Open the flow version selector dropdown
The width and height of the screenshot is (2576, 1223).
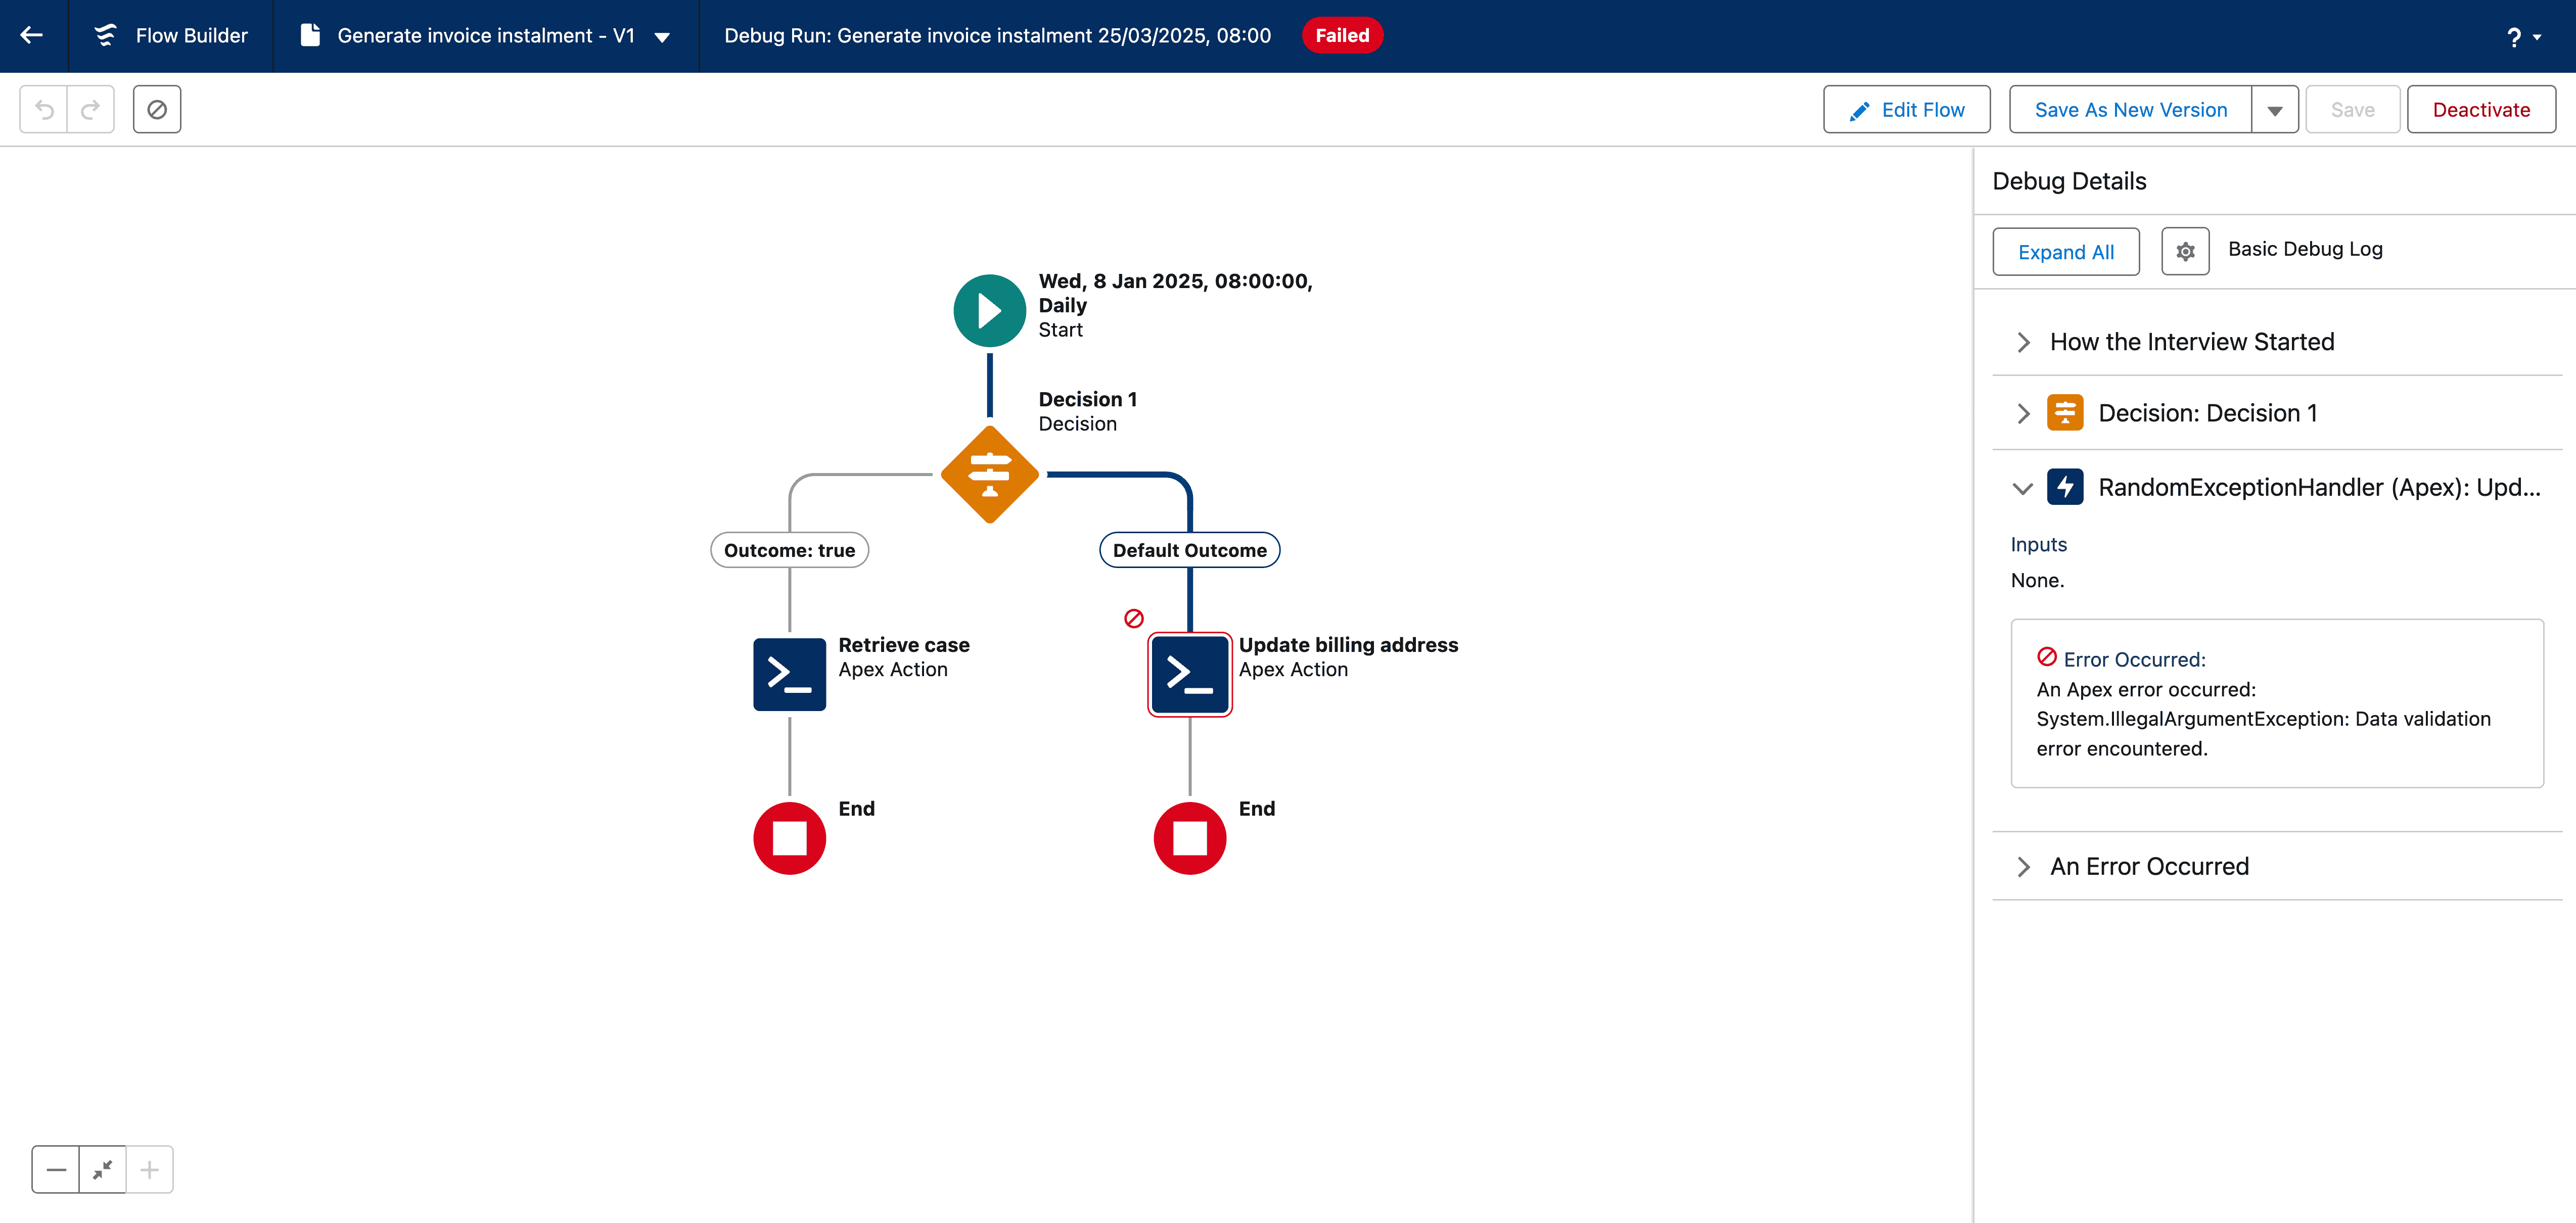click(x=662, y=37)
